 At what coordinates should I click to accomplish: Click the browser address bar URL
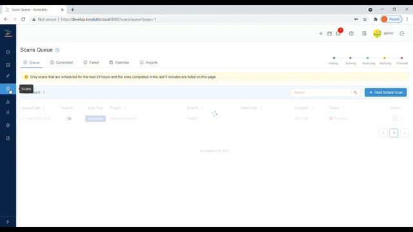(108, 19)
